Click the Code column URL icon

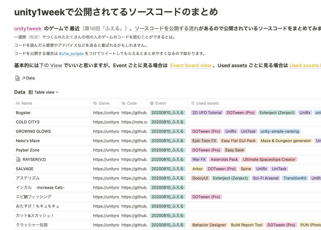click(123, 103)
